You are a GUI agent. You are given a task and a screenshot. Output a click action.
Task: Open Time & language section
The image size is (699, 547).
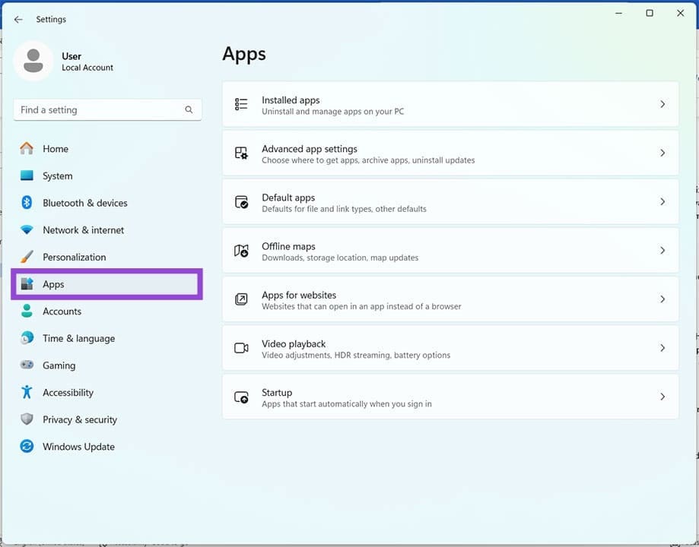coord(78,338)
